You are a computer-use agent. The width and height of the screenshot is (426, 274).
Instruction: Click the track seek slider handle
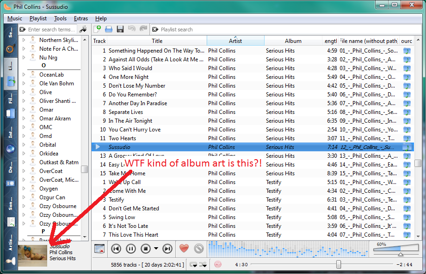[339, 264]
